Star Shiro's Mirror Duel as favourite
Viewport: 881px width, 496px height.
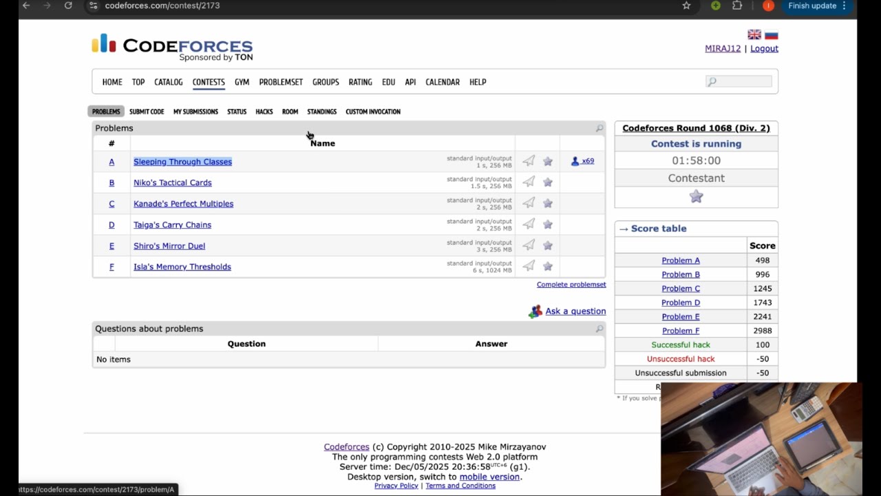pos(548,245)
